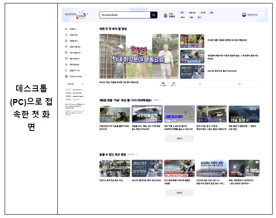
Task: Open 모두보기 next to 놓칠 수 없는 최신 영상
Action: pos(132,154)
